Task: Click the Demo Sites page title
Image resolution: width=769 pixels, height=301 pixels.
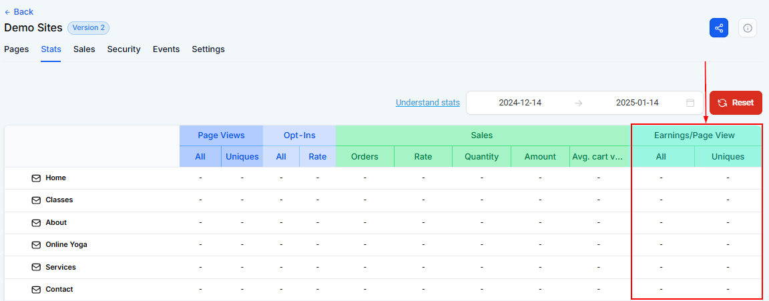Action: pos(33,28)
